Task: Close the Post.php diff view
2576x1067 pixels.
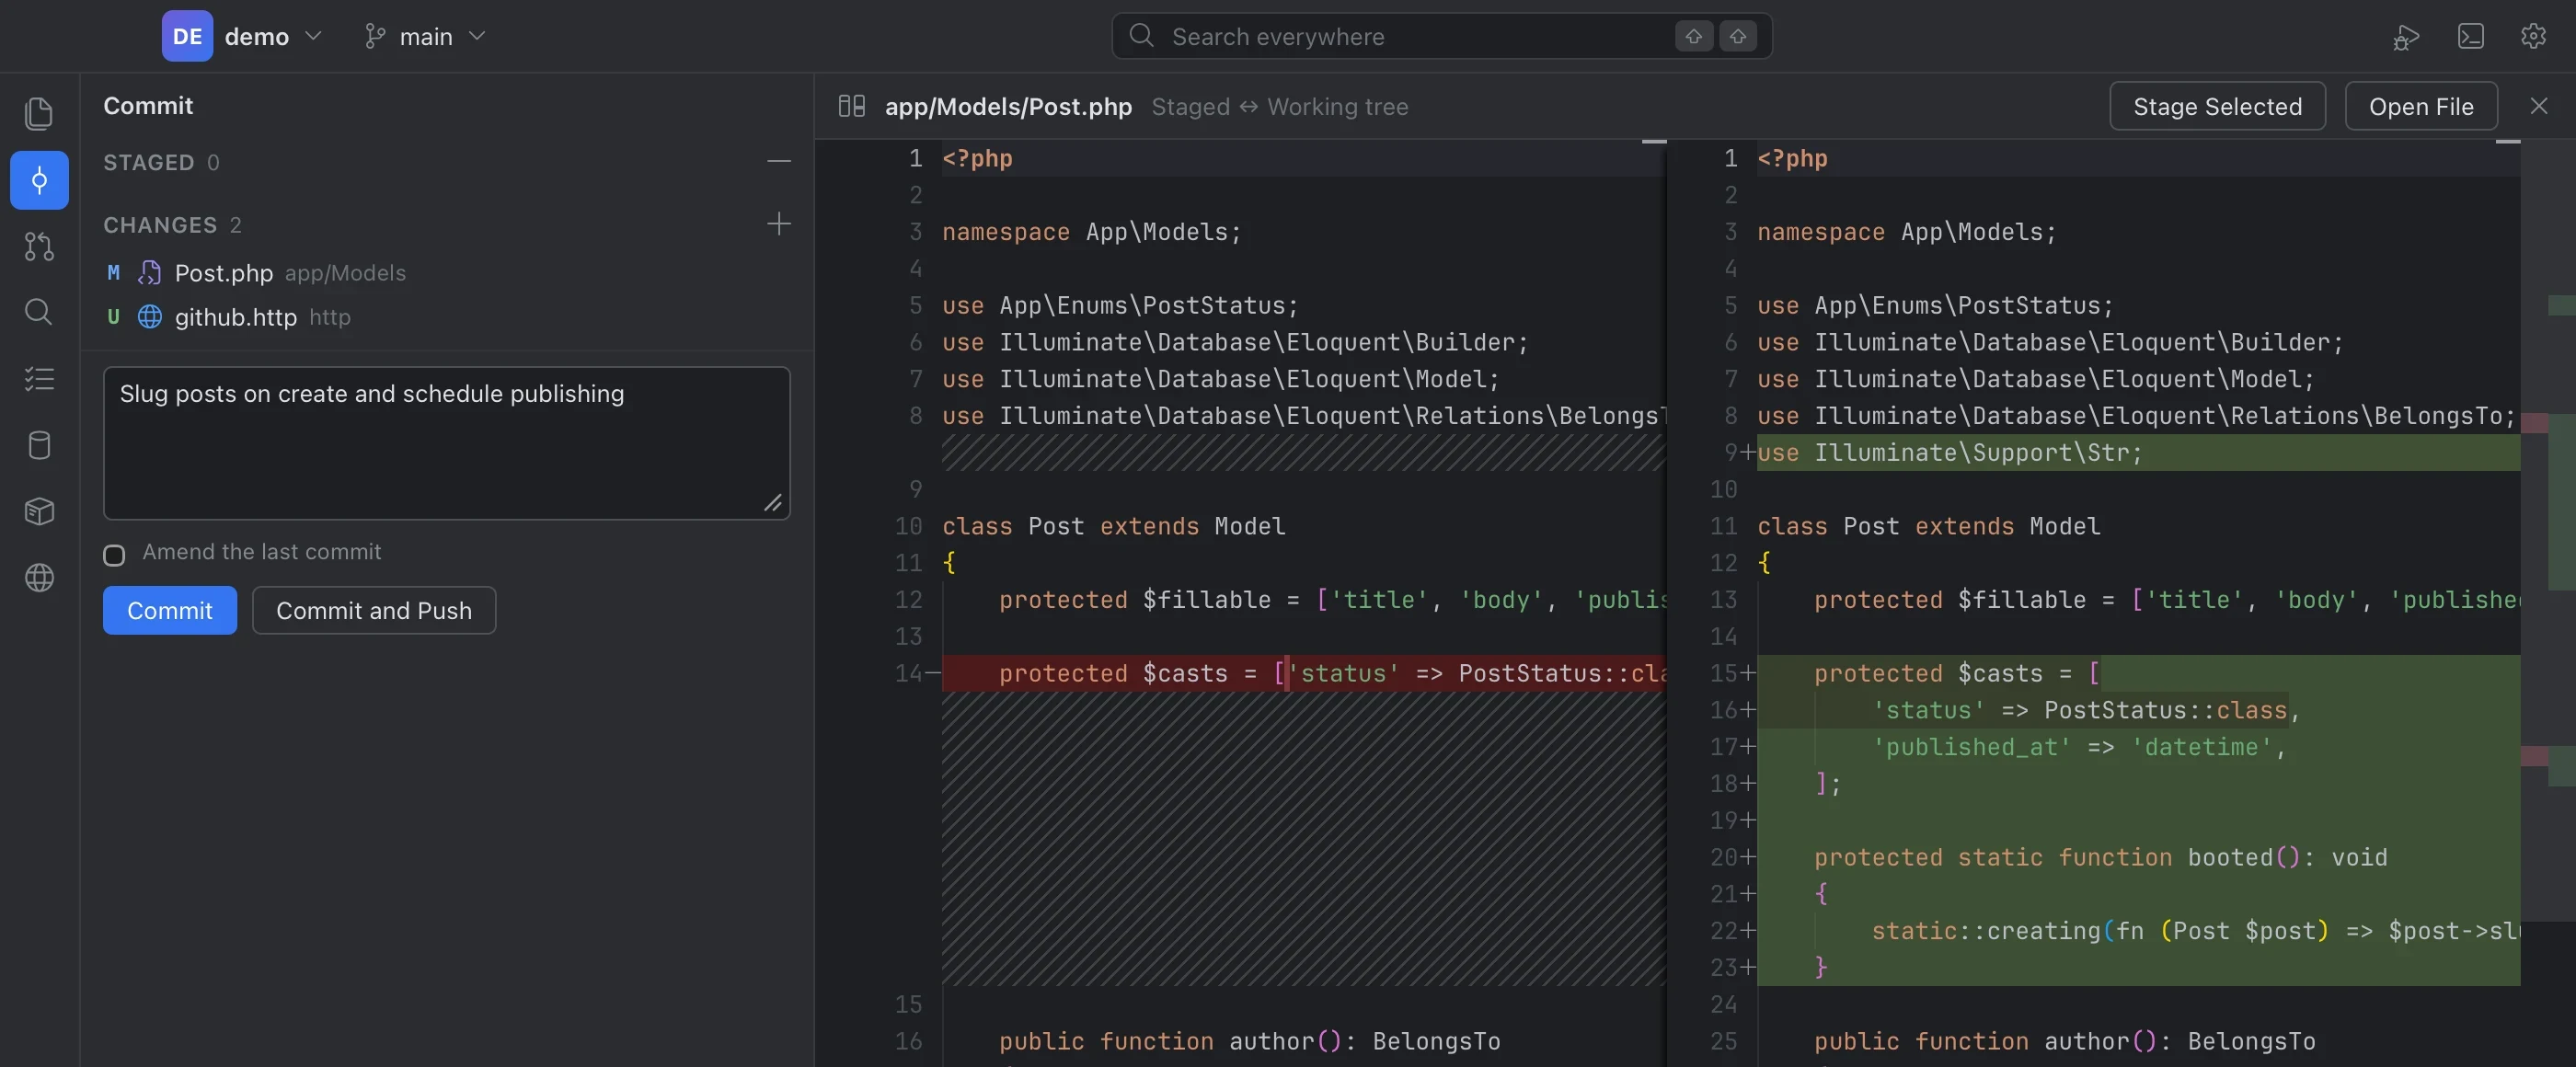Action: tap(2538, 106)
